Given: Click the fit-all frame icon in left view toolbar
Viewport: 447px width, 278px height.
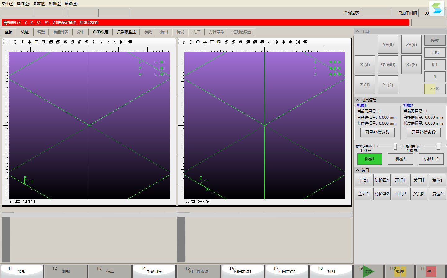Looking at the screenshot, I should pos(122,42).
